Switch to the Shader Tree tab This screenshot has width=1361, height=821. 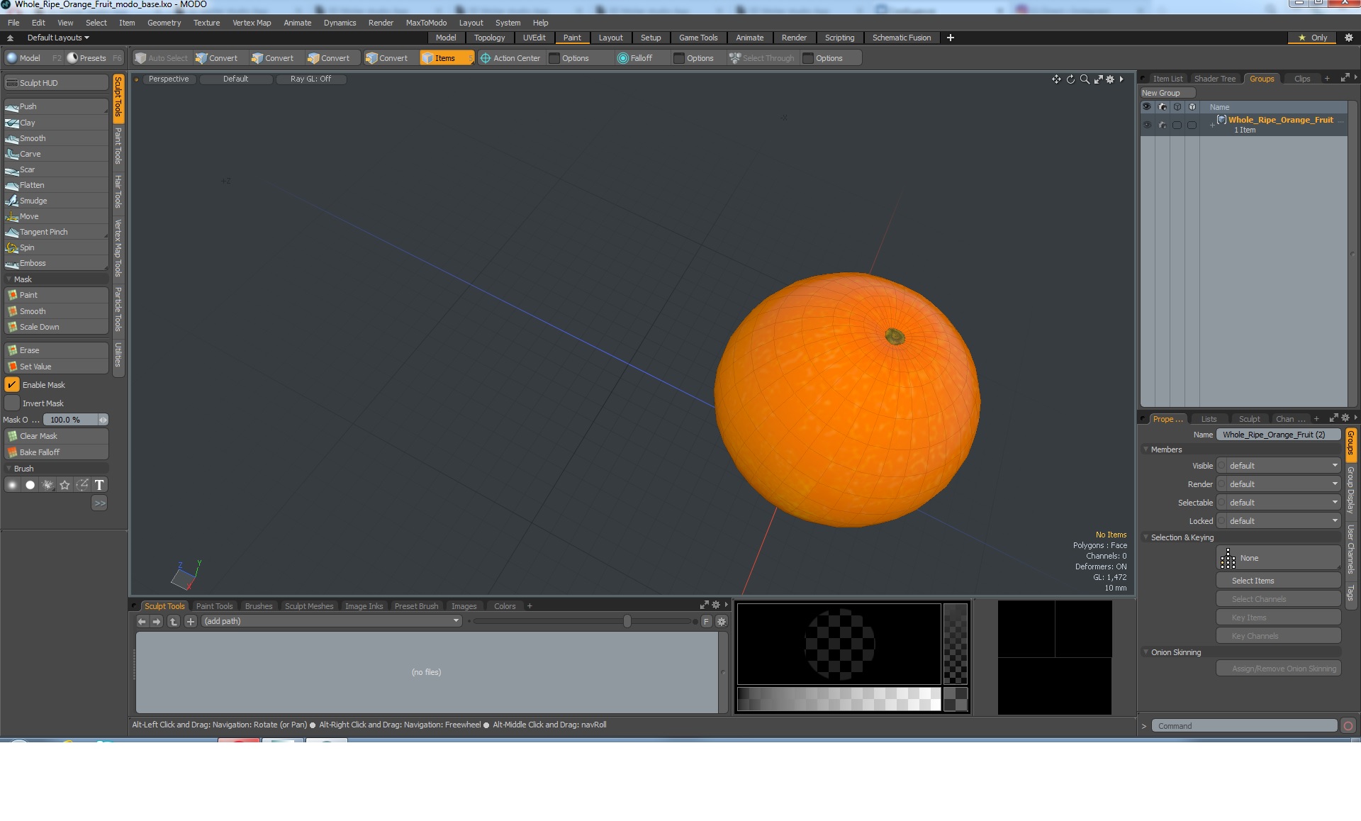pos(1214,79)
